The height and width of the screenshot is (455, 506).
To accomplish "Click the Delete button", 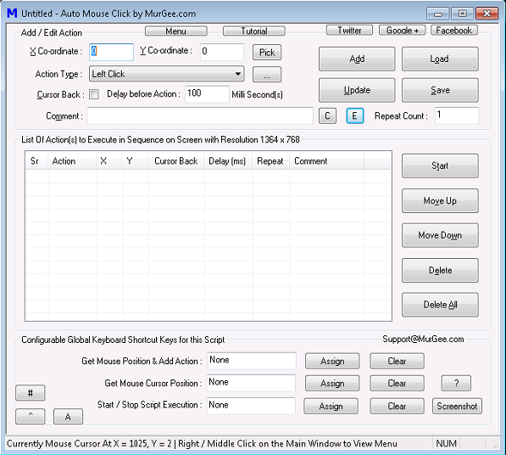I will click(x=440, y=270).
